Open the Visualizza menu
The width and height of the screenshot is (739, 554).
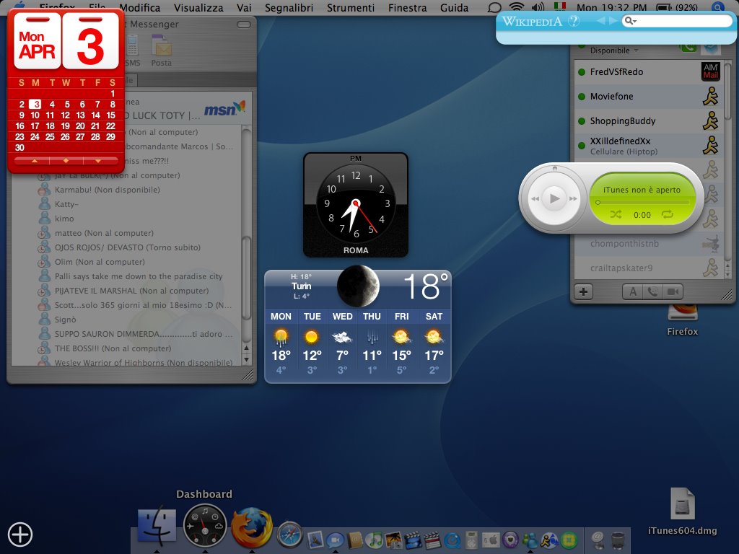pyautogui.click(x=198, y=7)
